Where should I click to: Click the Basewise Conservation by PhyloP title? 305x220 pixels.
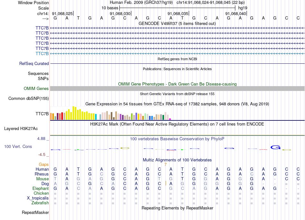click(x=177, y=139)
